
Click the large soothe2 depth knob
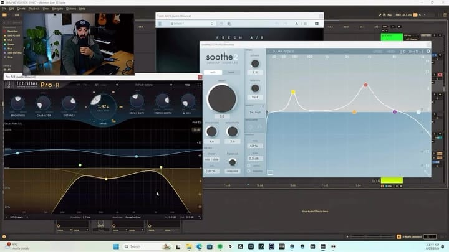222,98
